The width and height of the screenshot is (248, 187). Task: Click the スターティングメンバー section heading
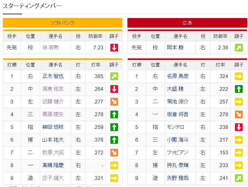click(x=32, y=6)
